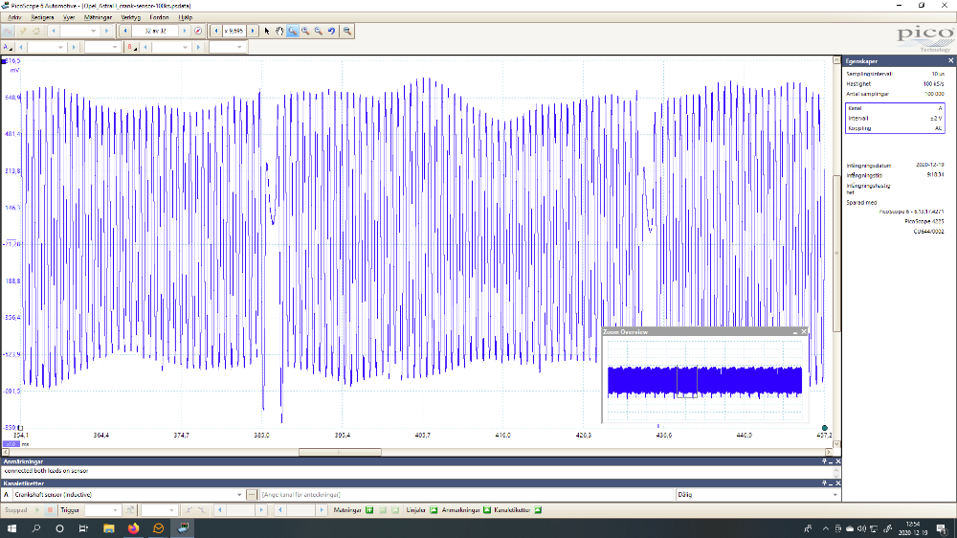Screen dimensions: 957x538
Task: Open Firefox from the taskbar
Action: click(x=133, y=528)
